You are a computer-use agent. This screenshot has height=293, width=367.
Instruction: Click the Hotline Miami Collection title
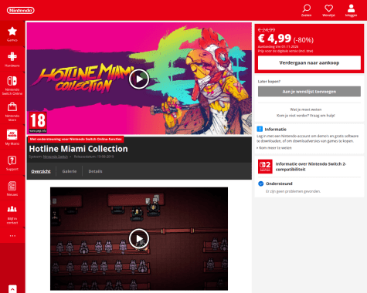click(78, 149)
